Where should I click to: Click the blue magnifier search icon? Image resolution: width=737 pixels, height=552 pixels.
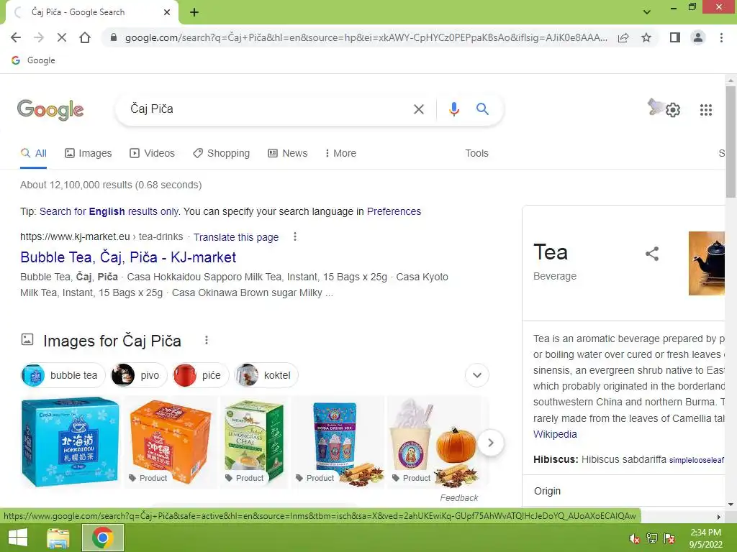pos(482,109)
